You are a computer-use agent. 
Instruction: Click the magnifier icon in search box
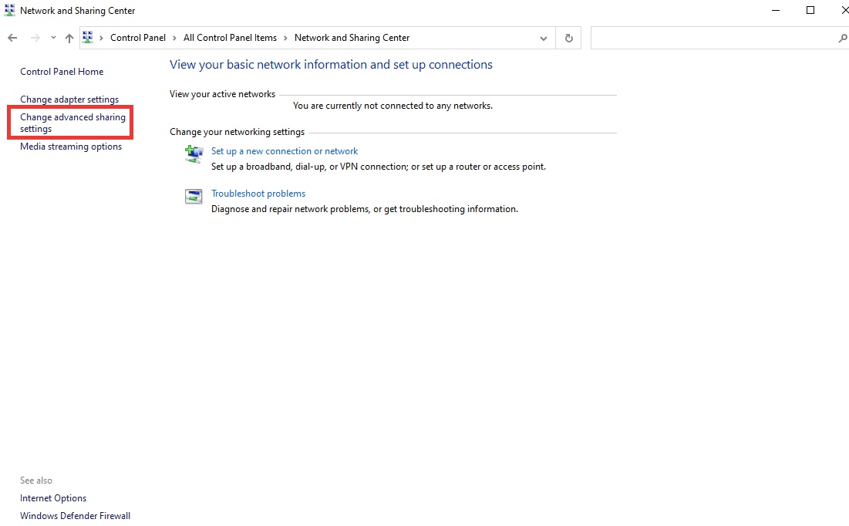point(842,38)
